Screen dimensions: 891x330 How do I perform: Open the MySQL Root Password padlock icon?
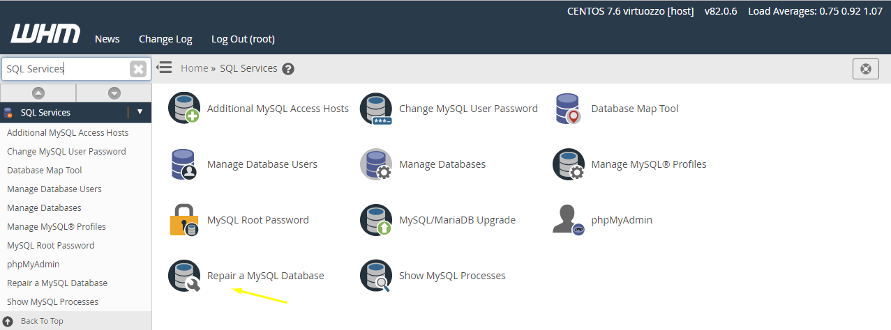tap(184, 220)
